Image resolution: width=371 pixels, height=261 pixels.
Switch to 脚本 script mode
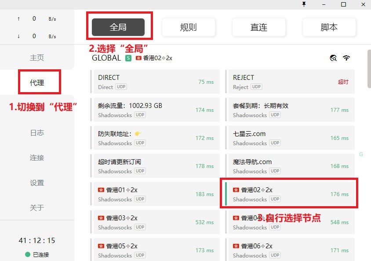tap(329, 27)
